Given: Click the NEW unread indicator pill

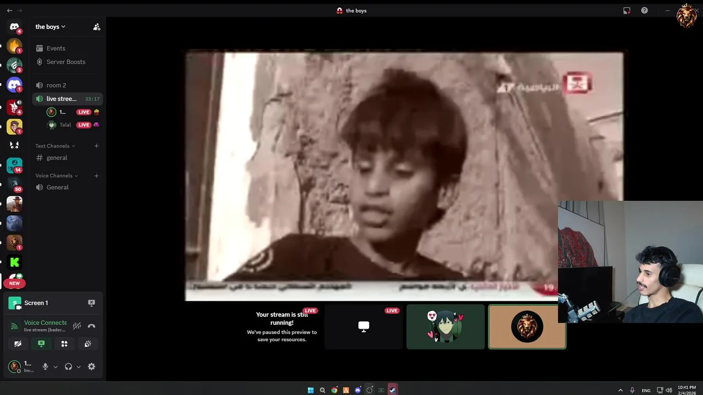Looking at the screenshot, I should coord(14,283).
